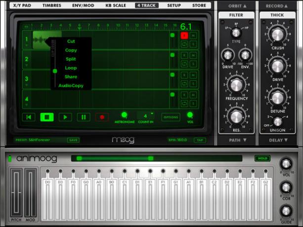Expand the PATH panel
Viewport: 303px width, 227px height.
tap(237, 140)
